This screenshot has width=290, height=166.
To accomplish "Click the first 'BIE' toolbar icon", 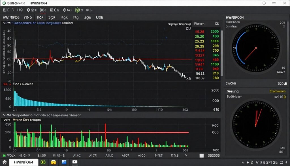I will click(6, 10).
